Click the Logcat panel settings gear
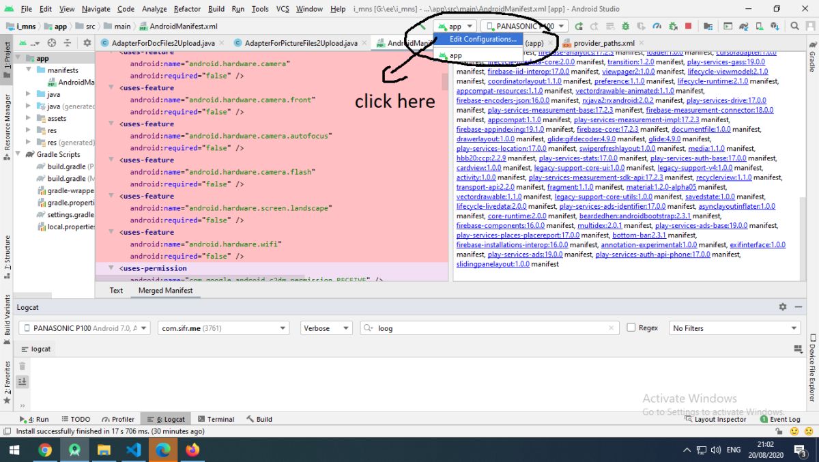This screenshot has height=462, width=819. coord(783,307)
